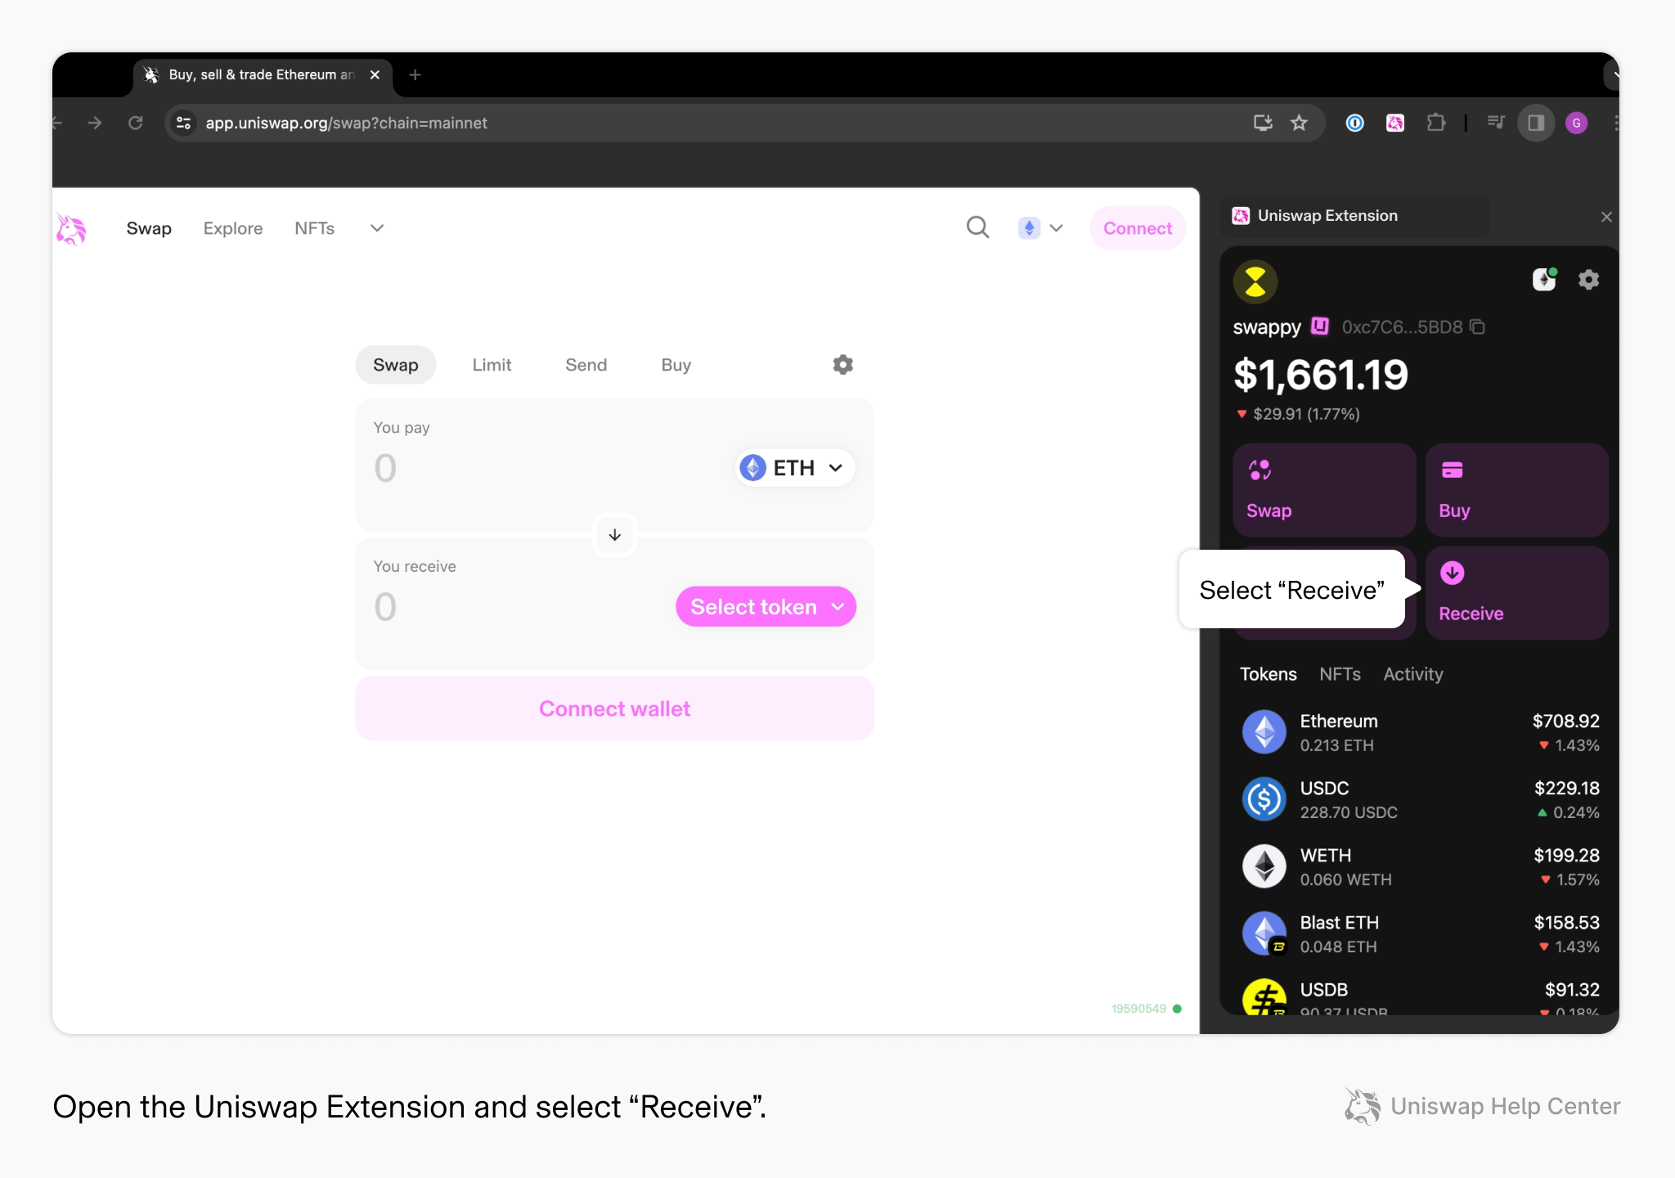Click the connected dapp status icon in the extension
The width and height of the screenshot is (1675, 1178).
tap(1544, 280)
